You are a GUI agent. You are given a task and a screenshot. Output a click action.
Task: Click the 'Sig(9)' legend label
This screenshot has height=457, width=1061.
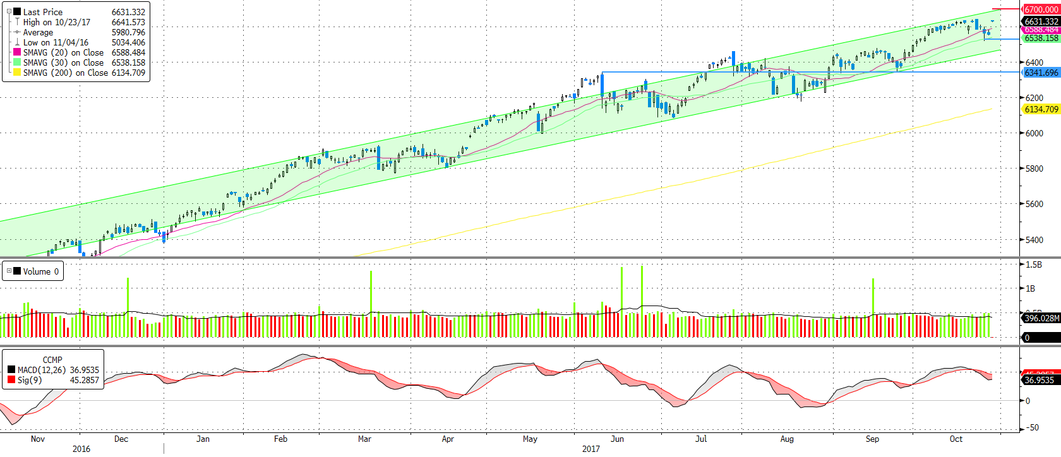tap(30, 380)
